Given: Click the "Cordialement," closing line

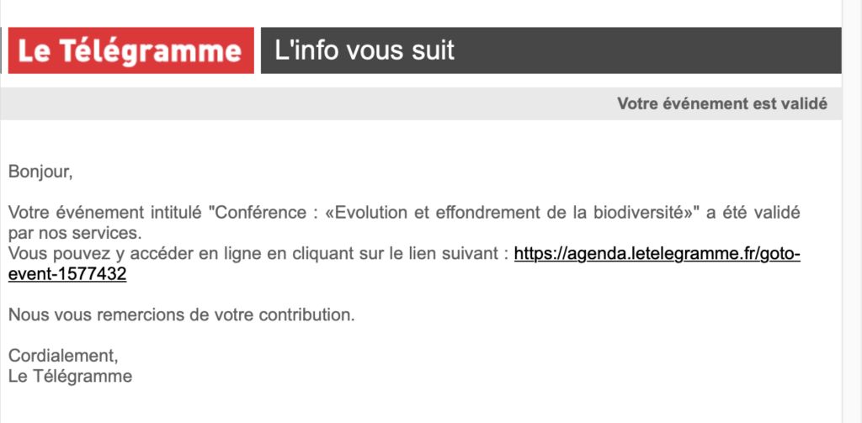Looking at the screenshot, I should pyautogui.click(x=63, y=356).
